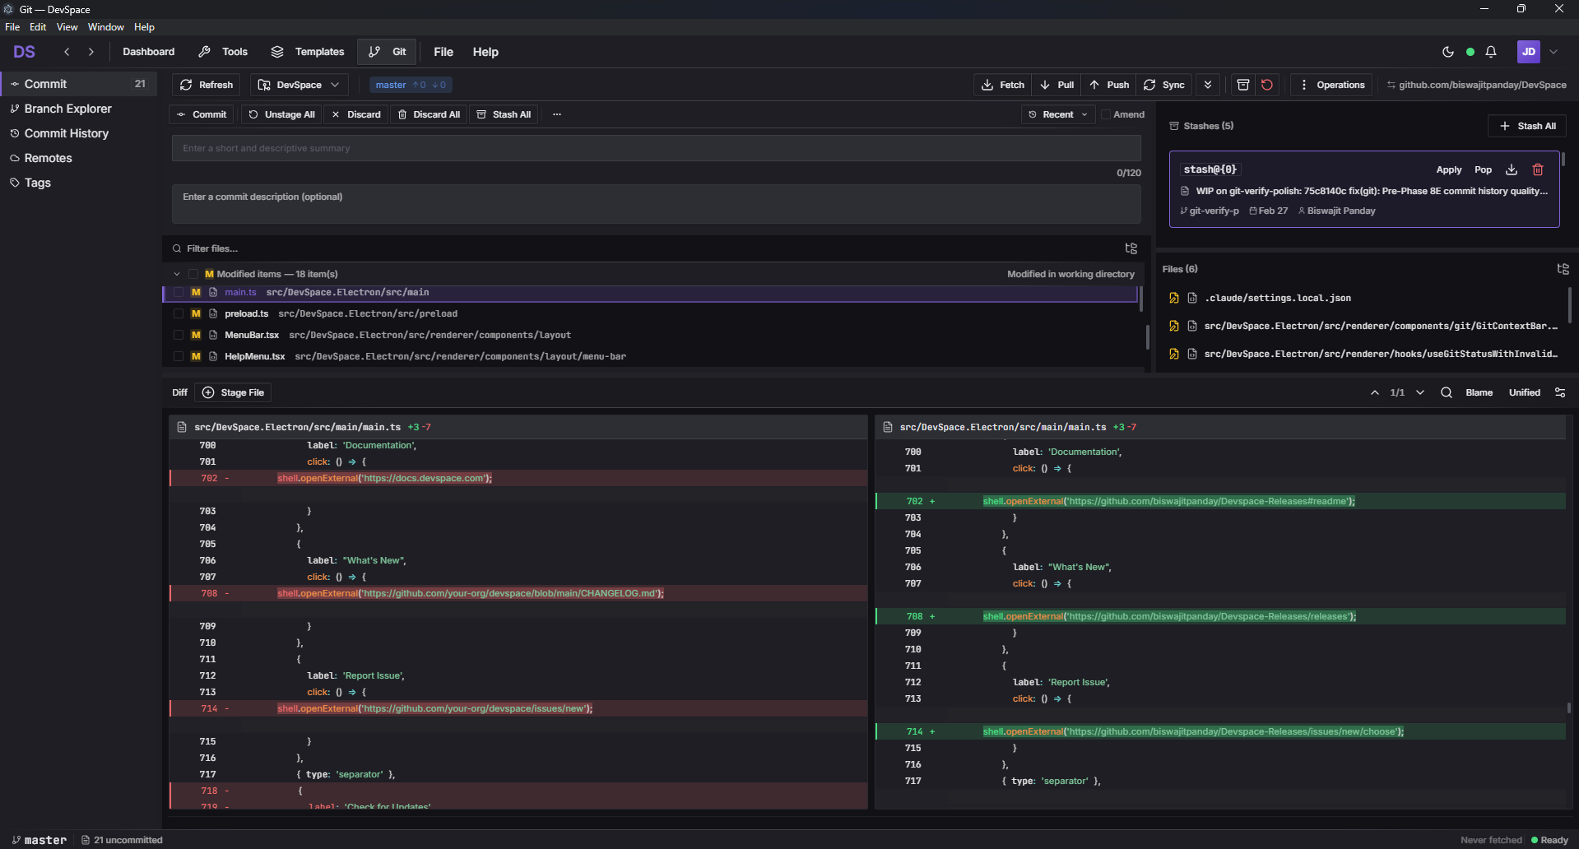The image size is (1579, 849).
Task: Open diff settings sliders icon
Action: tap(1560, 392)
